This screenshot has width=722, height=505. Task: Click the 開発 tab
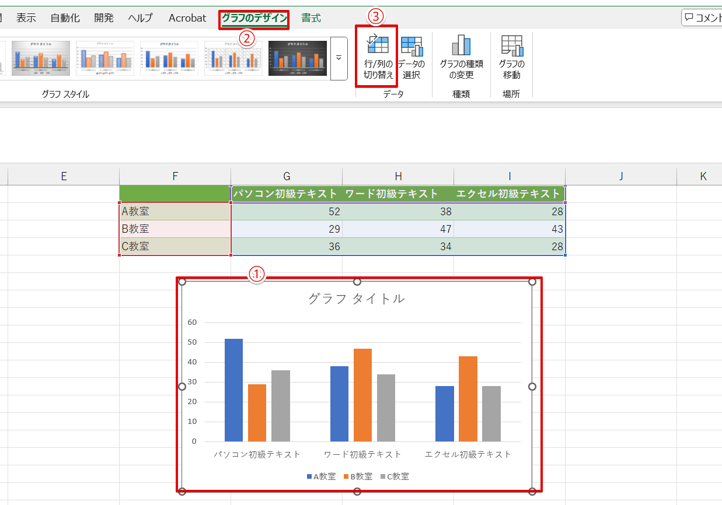[x=104, y=18]
